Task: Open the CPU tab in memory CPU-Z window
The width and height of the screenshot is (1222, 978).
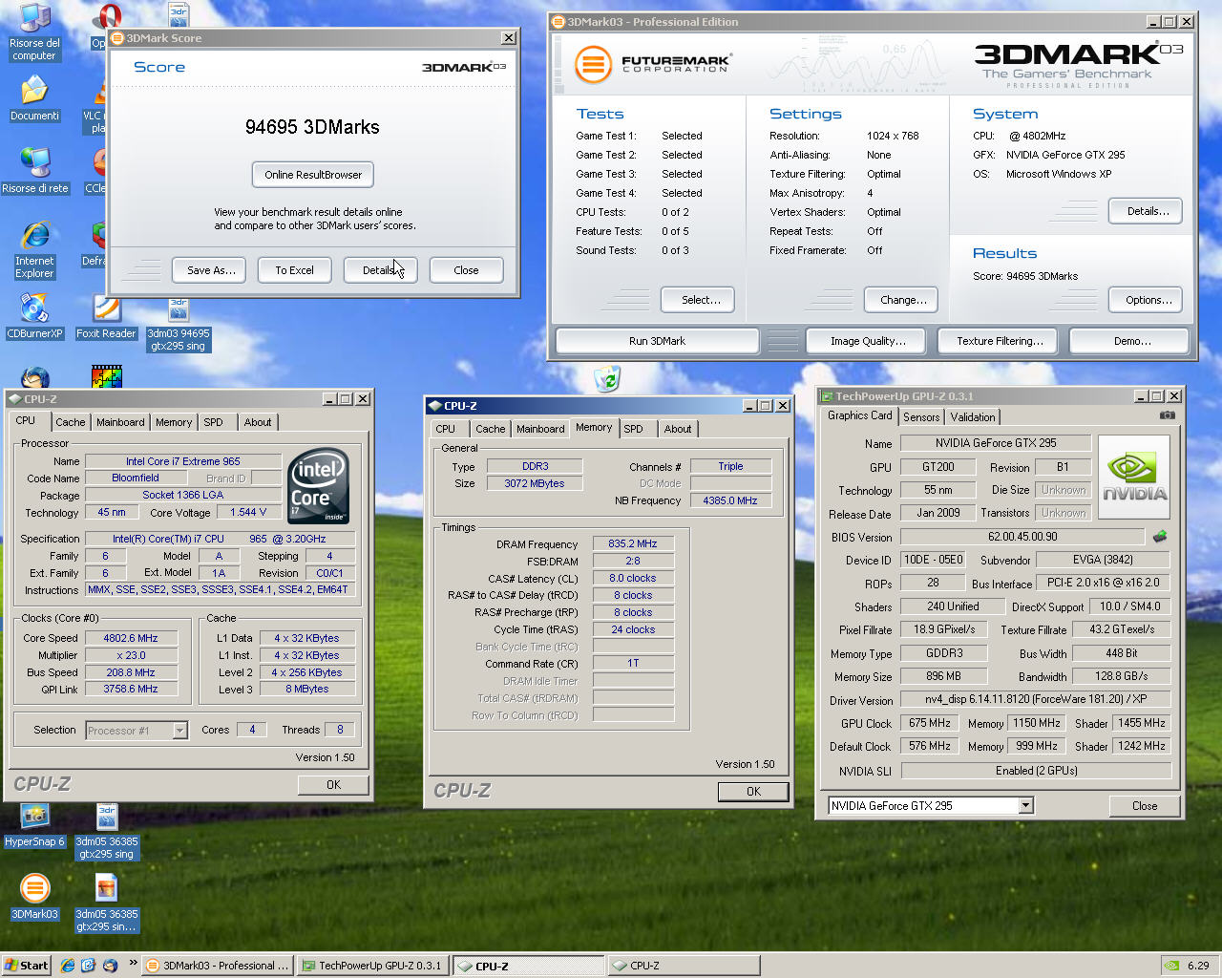Action: pyautogui.click(x=446, y=429)
